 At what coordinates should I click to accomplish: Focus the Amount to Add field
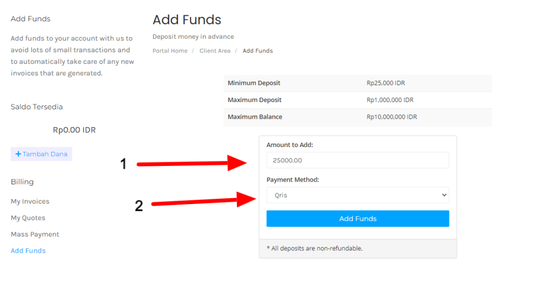point(358,160)
